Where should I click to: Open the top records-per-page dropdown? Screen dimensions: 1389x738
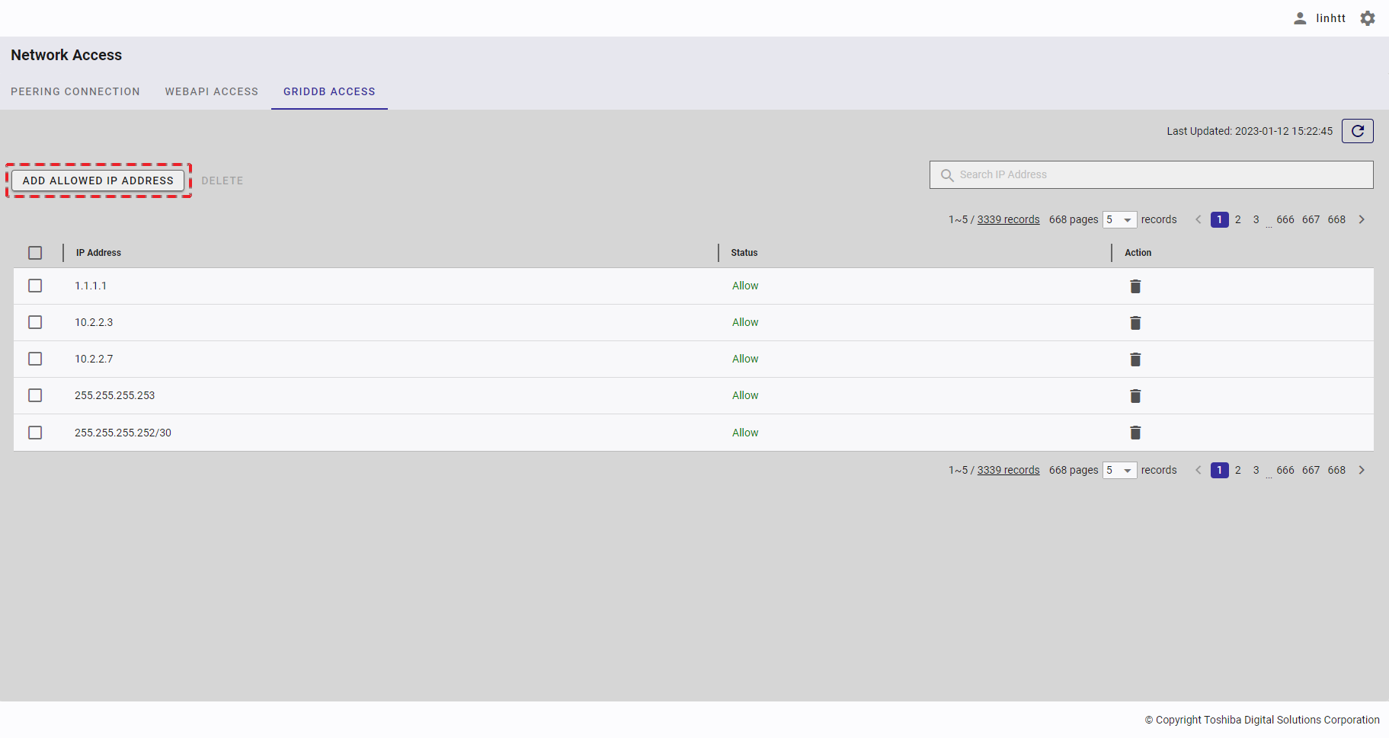[x=1119, y=220]
